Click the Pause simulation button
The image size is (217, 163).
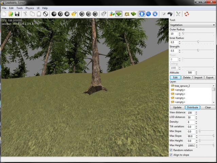click(148, 14)
